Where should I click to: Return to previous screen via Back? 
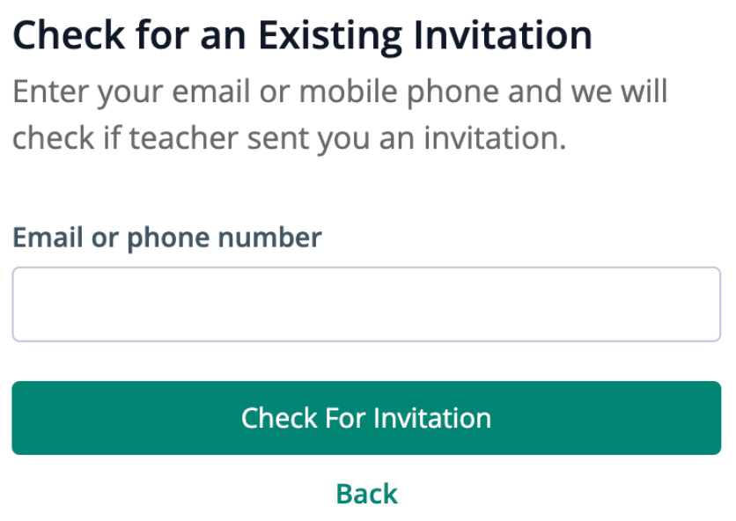pos(366,494)
